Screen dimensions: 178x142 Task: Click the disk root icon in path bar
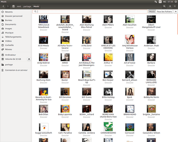coord(13,6)
